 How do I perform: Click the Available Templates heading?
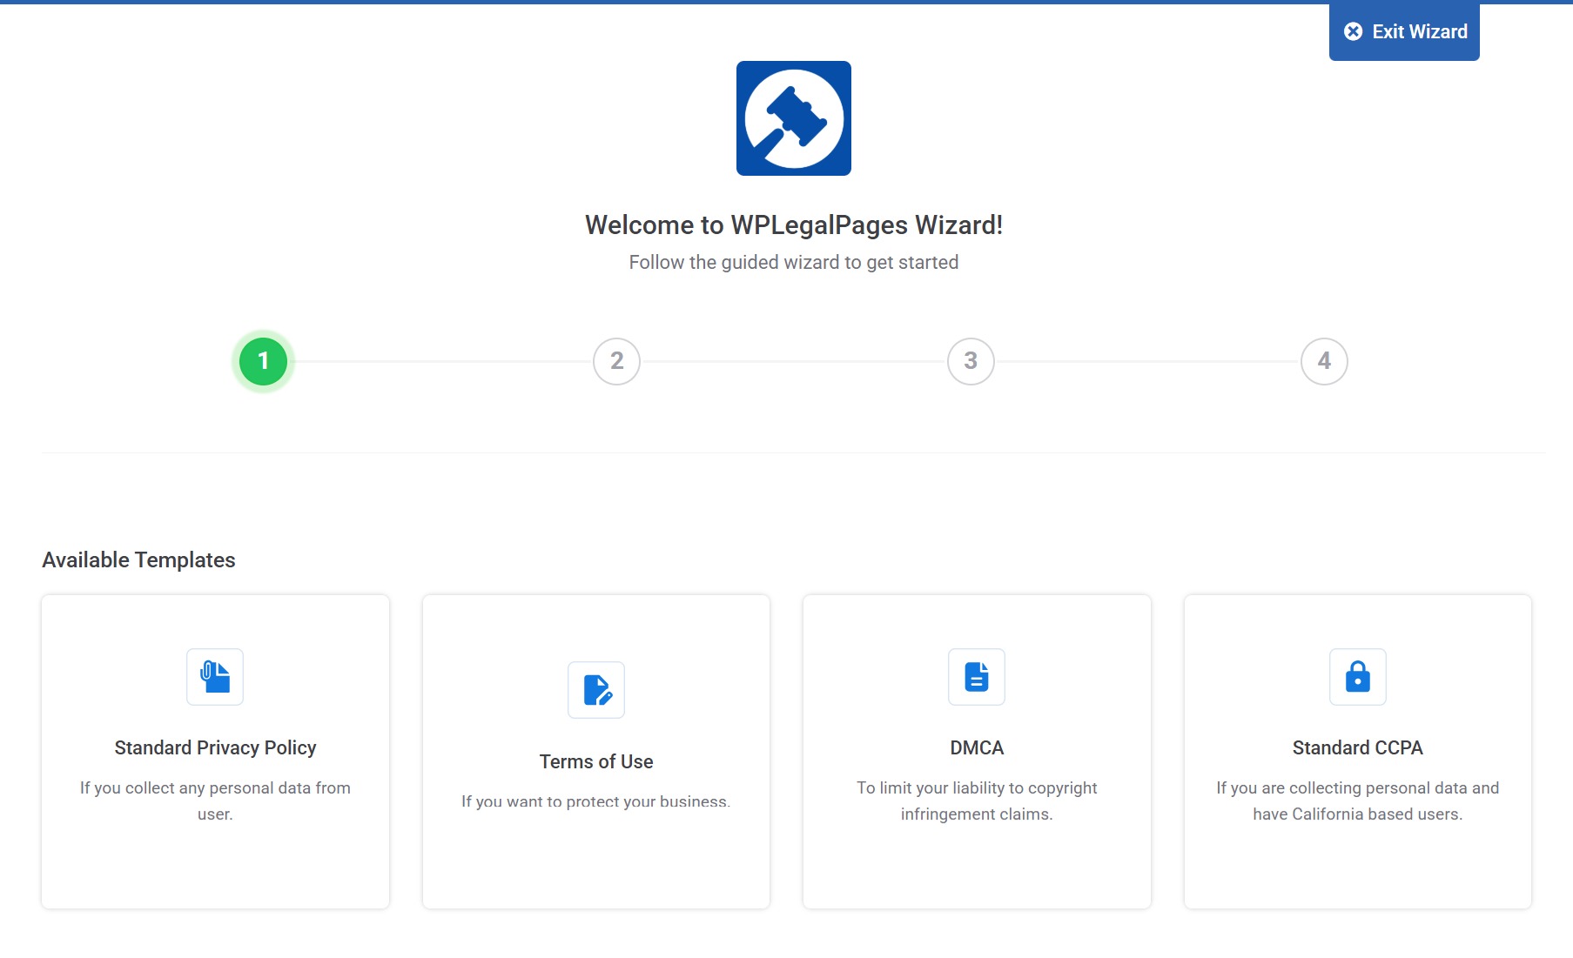138,559
